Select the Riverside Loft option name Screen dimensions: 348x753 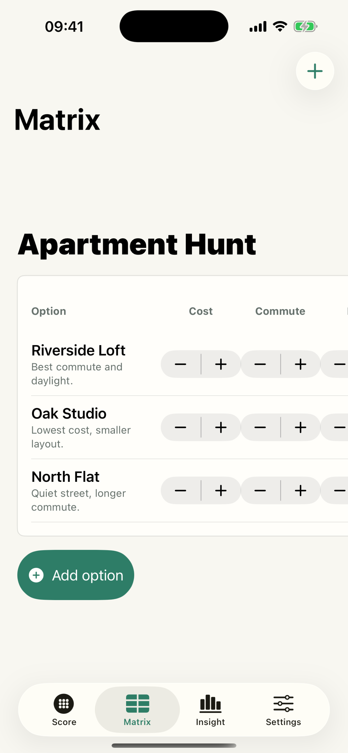(78, 350)
